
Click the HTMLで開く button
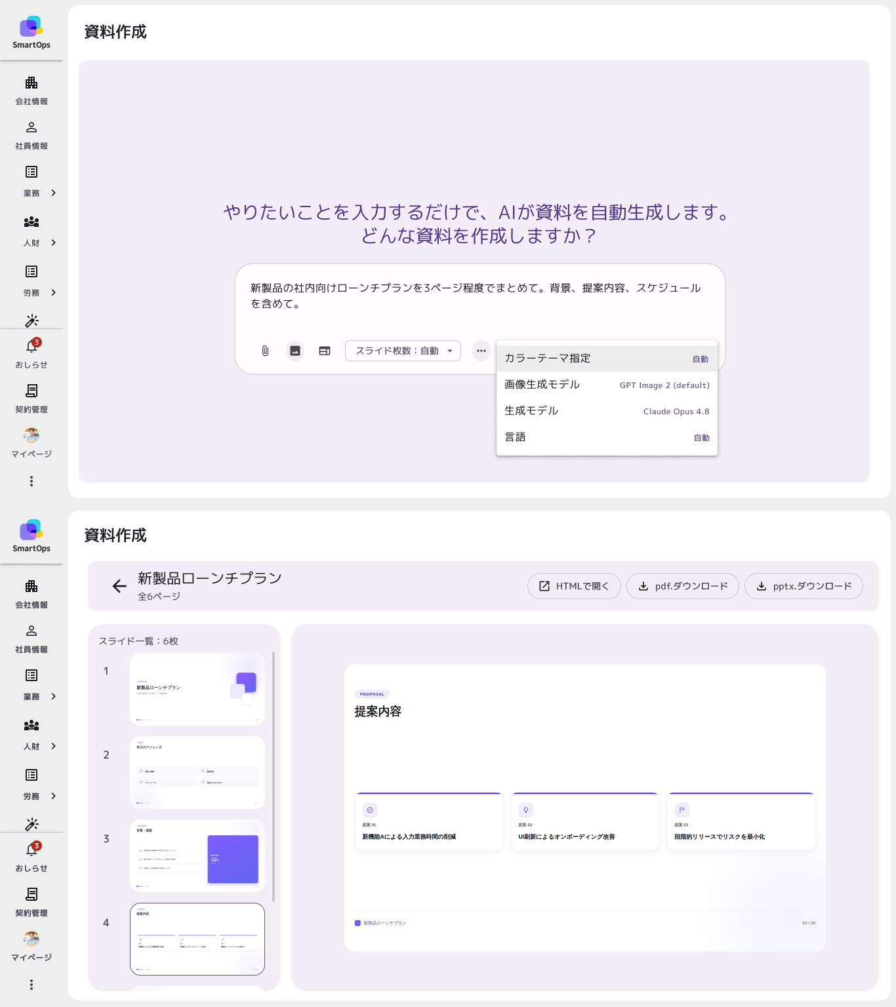(574, 586)
